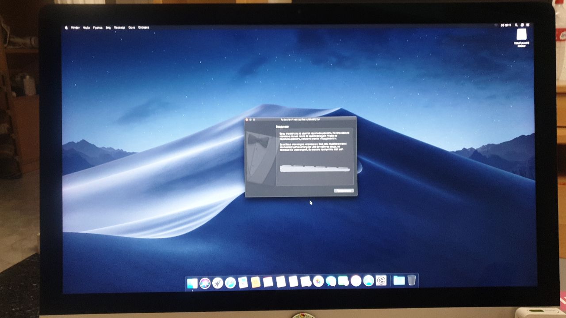Open Downloads folder stack in Dock
The height and width of the screenshot is (318, 566).
point(399,280)
